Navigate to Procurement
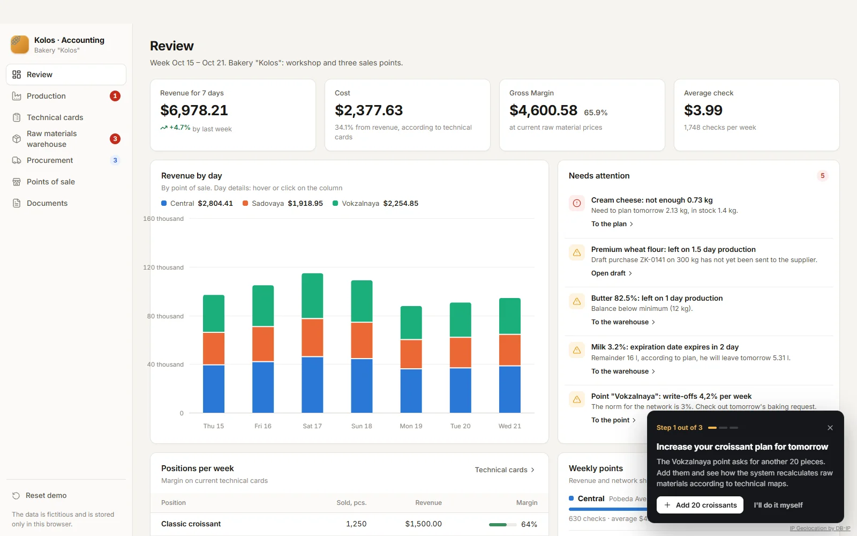 pyautogui.click(x=66, y=160)
